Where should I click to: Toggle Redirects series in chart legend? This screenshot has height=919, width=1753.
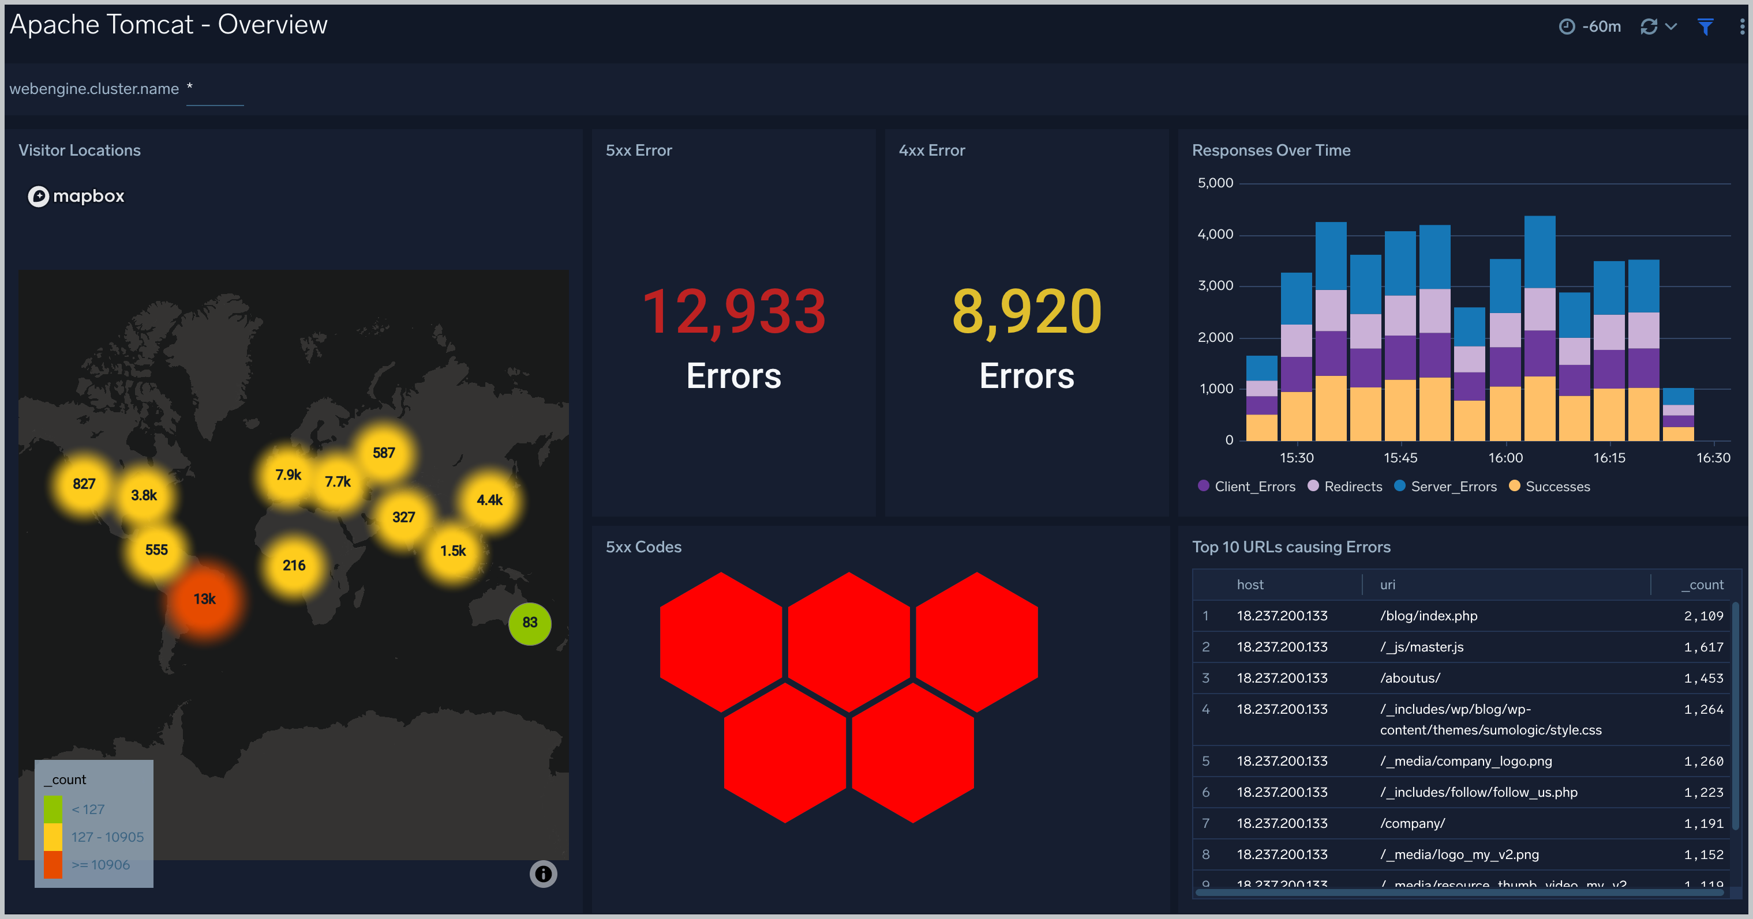(1346, 487)
